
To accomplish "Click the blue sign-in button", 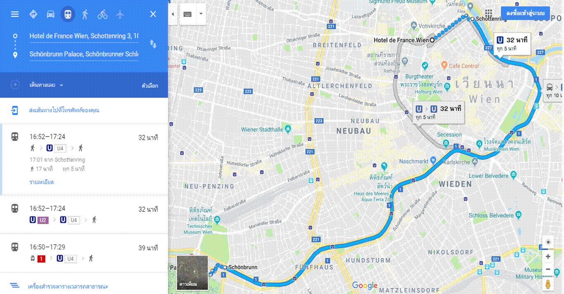I will 525,14.
